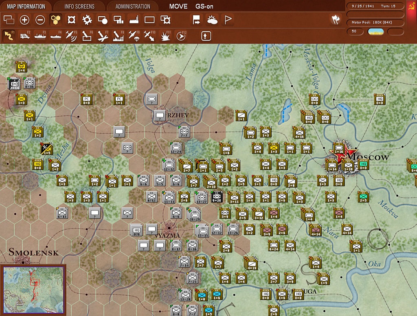The width and height of the screenshot is (417, 316).
Task: Select the grey HQ counter west of Vyazma
Action: 137,230
